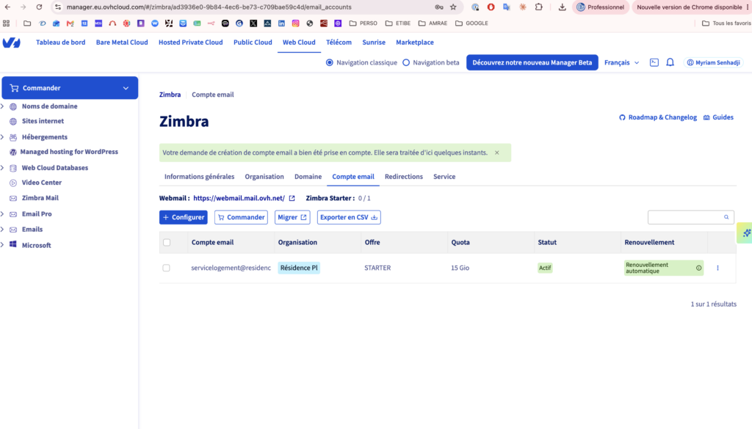This screenshot has height=429, width=752.
Task: Open row actions menu for servicelogement account
Action: (718, 268)
